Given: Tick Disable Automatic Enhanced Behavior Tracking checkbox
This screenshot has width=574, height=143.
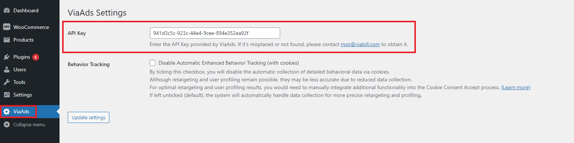Looking at the screenshot, I should (153, 63).
